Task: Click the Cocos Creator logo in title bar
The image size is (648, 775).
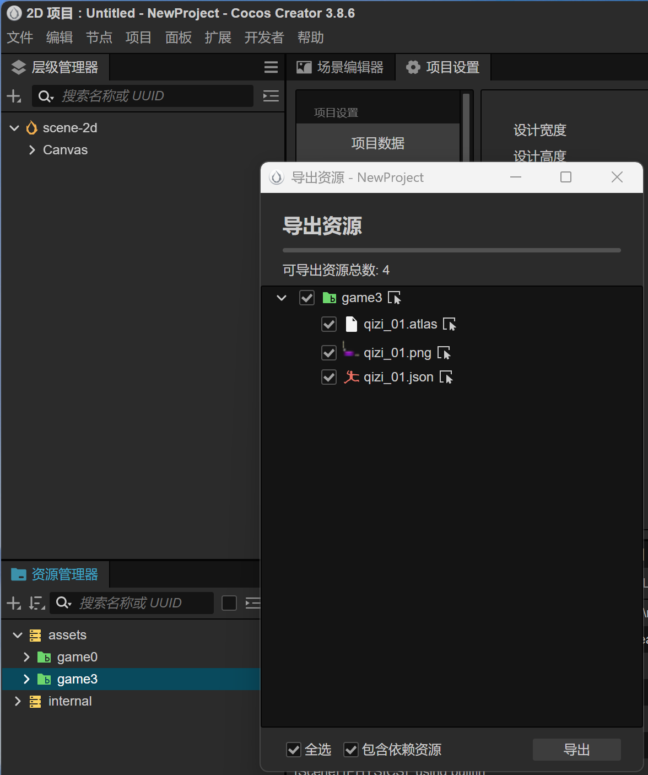Action: [x=14, y=13]
